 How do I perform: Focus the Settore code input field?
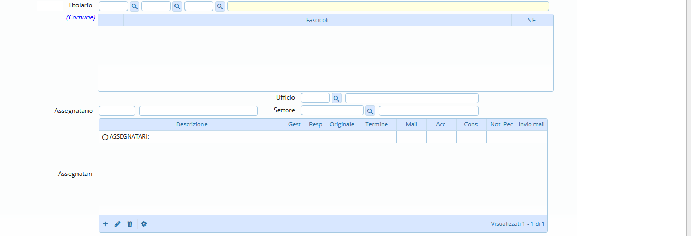click(x=332, y=111)
